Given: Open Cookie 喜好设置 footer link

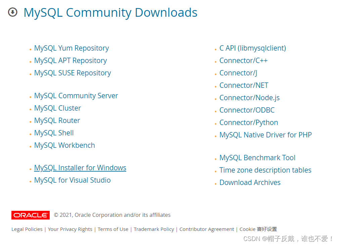Looking at the screenshot, I should click(x=258, y=229).
